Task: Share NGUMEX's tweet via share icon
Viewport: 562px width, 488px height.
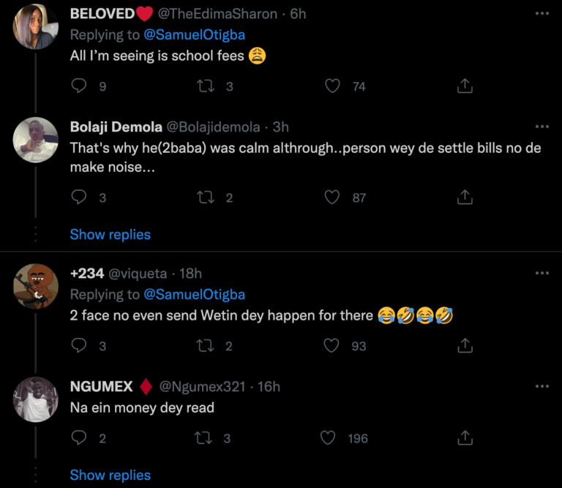Action: click(x=464, y=438)
